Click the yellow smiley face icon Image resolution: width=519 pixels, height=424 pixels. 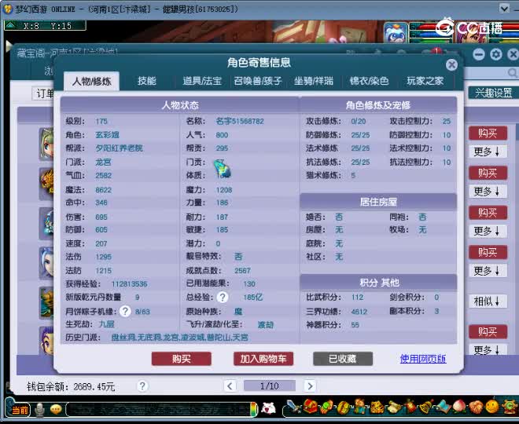point(491,407)
